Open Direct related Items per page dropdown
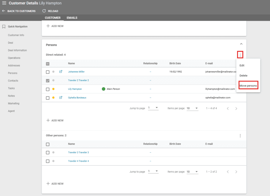This screenshot has width=270, height=196. click(192, 108)
